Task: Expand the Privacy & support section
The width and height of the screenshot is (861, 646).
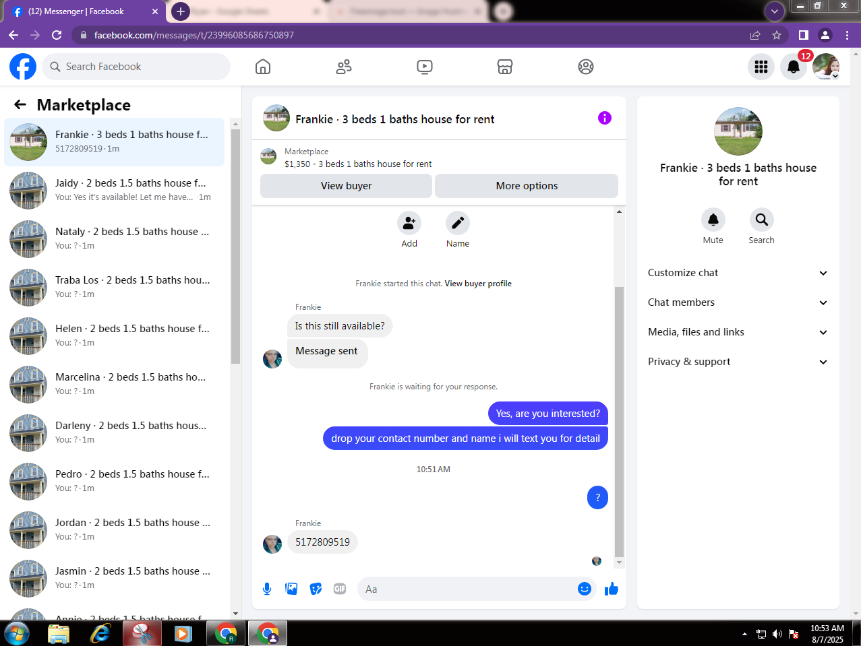Action: click(x=738, y=362)
